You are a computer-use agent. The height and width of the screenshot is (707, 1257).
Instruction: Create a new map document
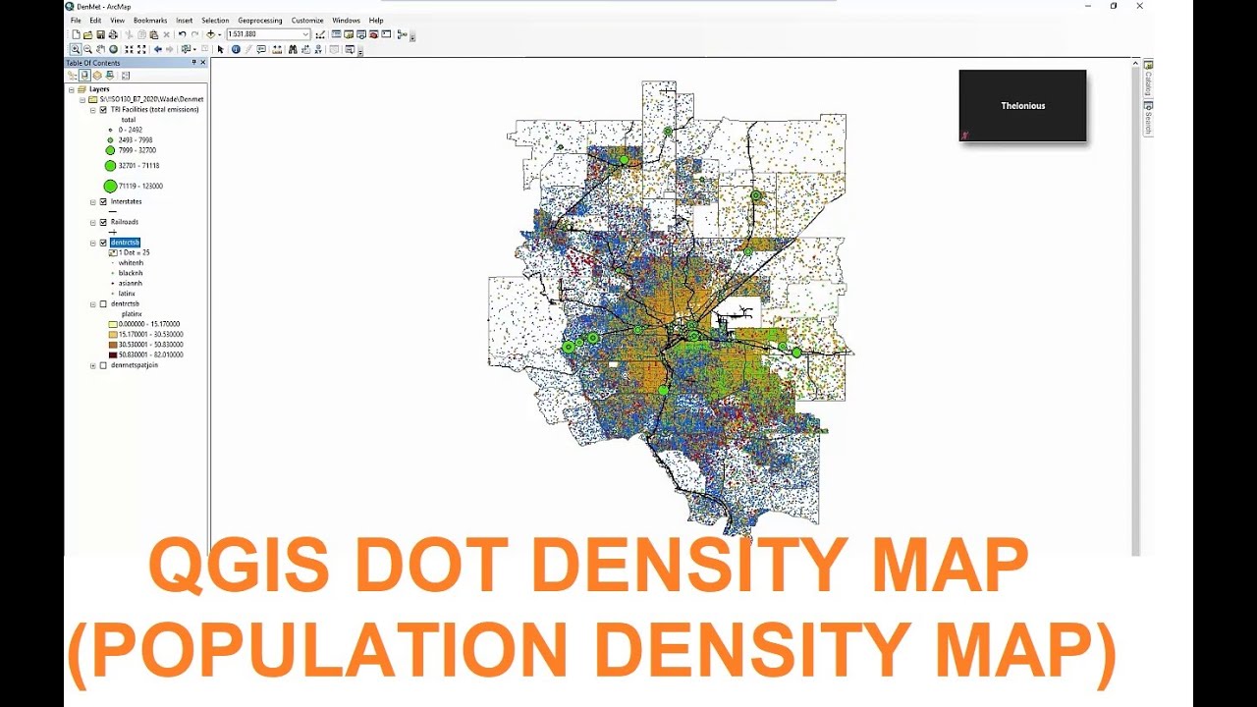tap(76, 34)
